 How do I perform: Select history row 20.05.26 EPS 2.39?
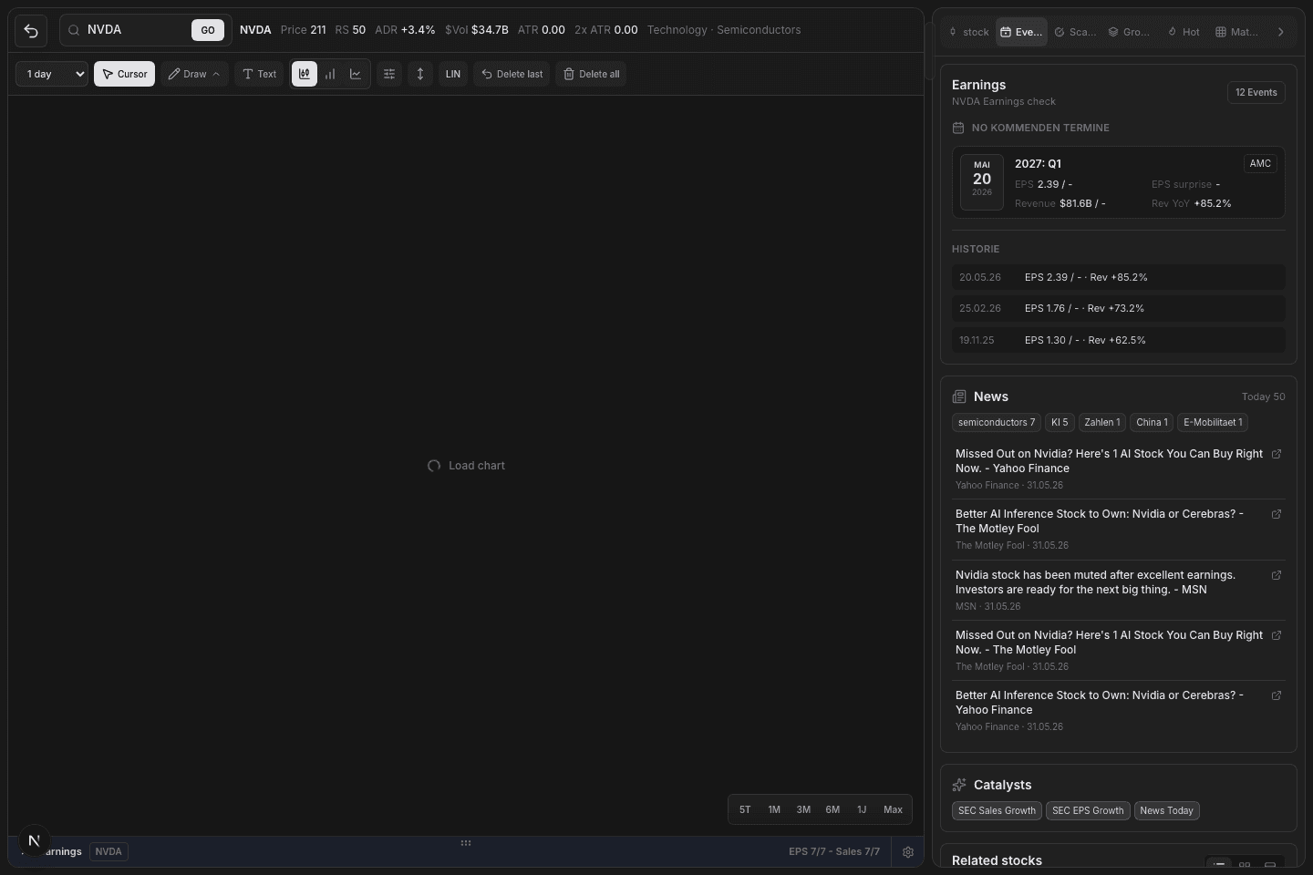point(1119,277)
